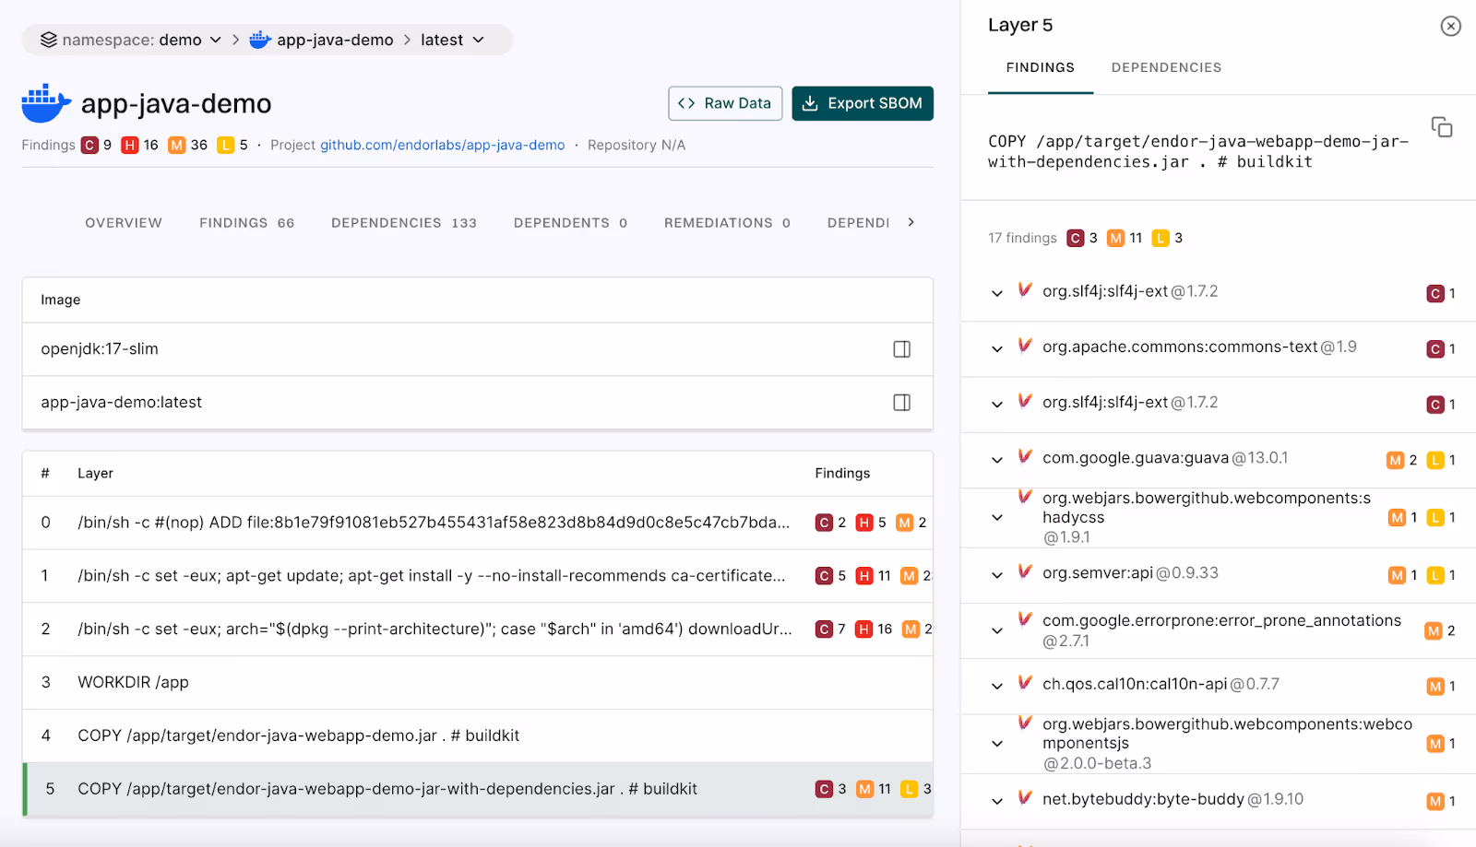
Task: Open the Dependents 0 tab
Action: point(571,223)
